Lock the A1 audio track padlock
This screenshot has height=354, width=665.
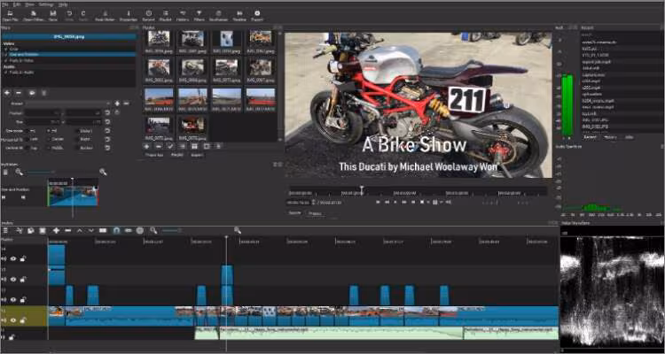(11, 337)
